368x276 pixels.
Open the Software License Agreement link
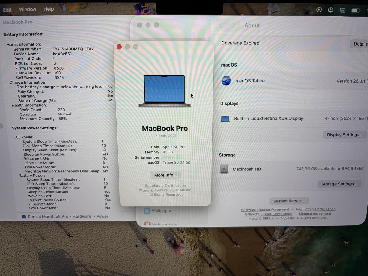coord(265,210)
